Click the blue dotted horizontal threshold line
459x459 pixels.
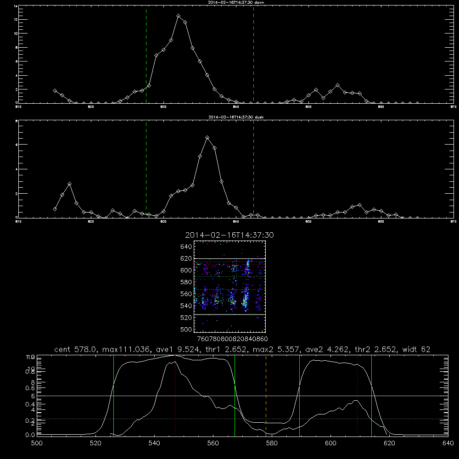[242, 419]
